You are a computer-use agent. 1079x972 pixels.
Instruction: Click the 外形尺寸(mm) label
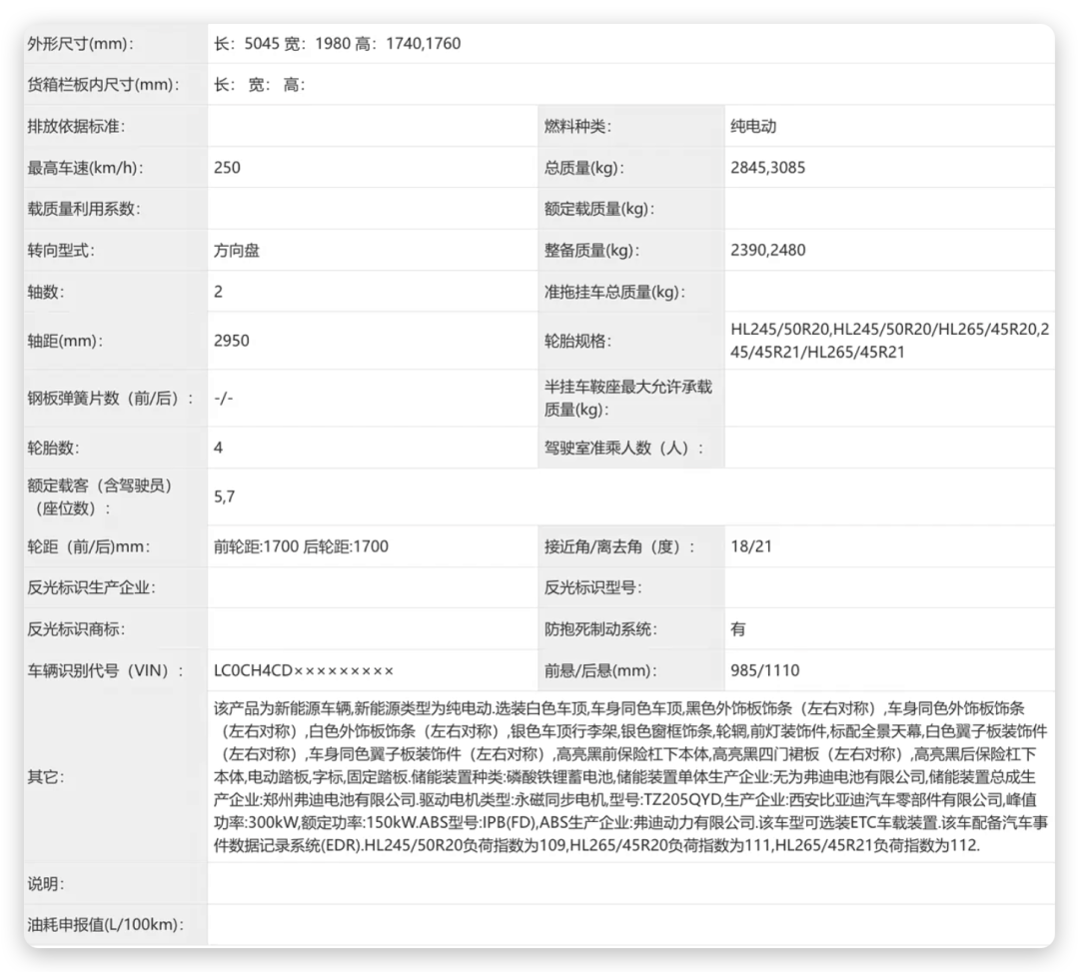click(x=81, y=44)
